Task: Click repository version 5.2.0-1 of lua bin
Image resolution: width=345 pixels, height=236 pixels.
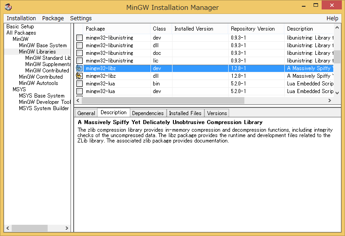Action: point(238,84)
